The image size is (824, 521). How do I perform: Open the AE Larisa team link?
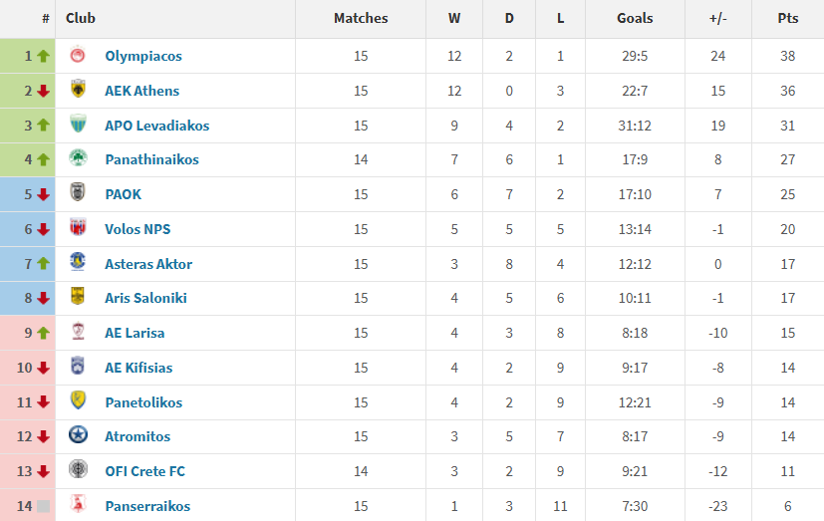pos(135,333)
